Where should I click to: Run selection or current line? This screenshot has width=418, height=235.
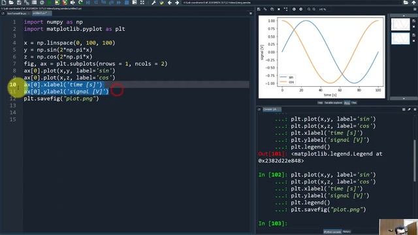click(x=72, y=3)
